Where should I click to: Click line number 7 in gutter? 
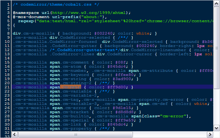[8, 29]
